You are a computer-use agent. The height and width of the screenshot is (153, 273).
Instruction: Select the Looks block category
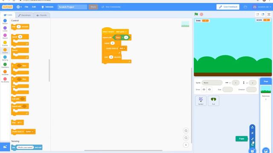5,29
